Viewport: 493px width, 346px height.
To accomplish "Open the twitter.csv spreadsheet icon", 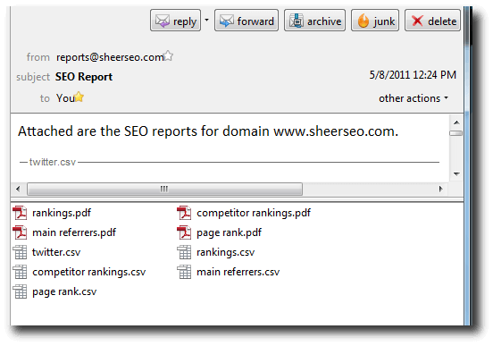I will (x=20, y=252).
